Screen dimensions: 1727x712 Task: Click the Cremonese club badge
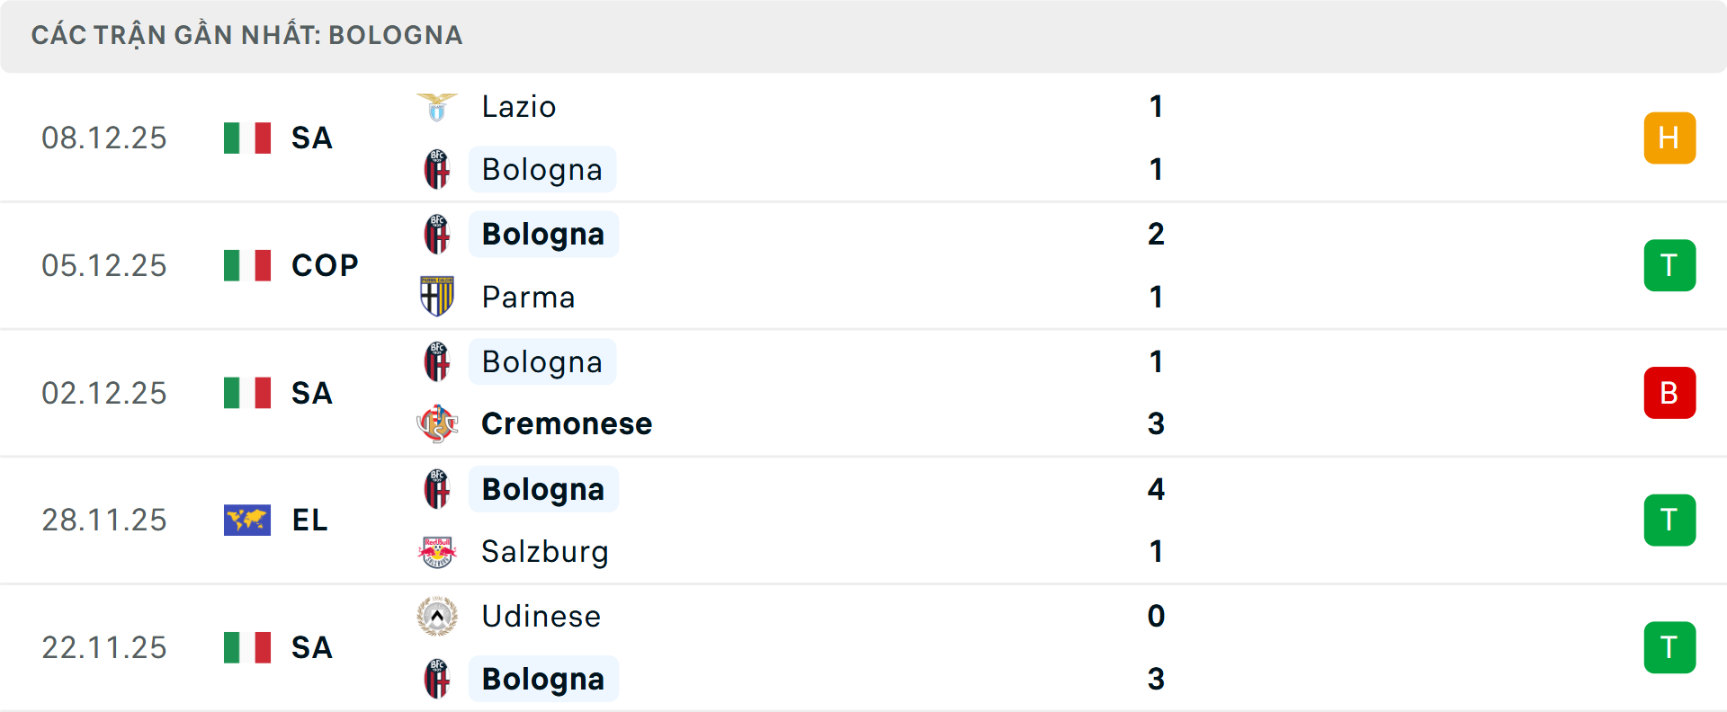click(437, 423)
